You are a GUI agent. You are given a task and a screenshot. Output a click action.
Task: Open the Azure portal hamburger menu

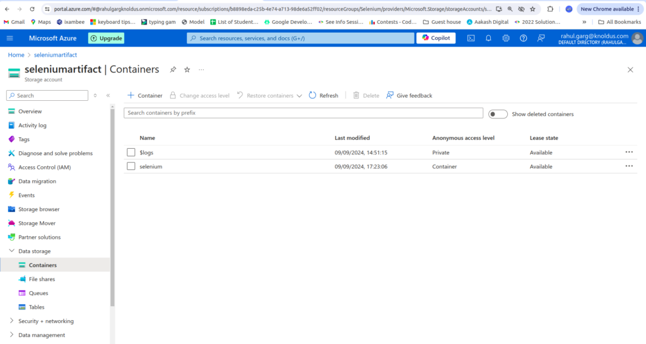(x=10, y=38)
